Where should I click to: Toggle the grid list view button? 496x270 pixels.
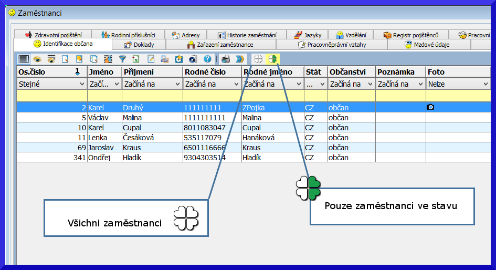pos(23,59)
